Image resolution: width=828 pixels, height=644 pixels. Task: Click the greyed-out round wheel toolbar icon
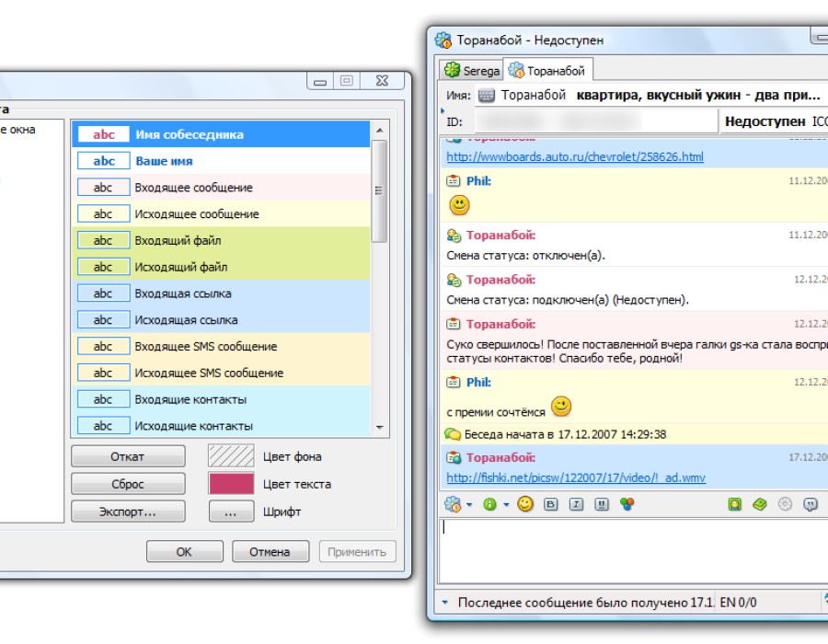(x=786, y=505)
